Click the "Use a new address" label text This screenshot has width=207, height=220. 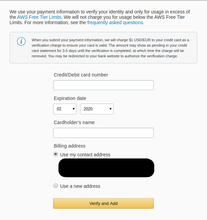pos(80,186)
